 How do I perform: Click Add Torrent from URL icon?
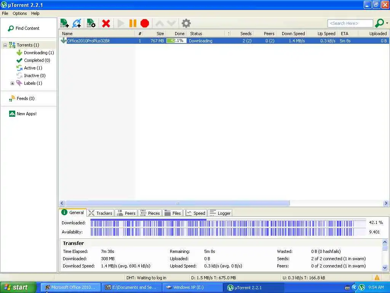pyautogui.click(x=77, y=23)
